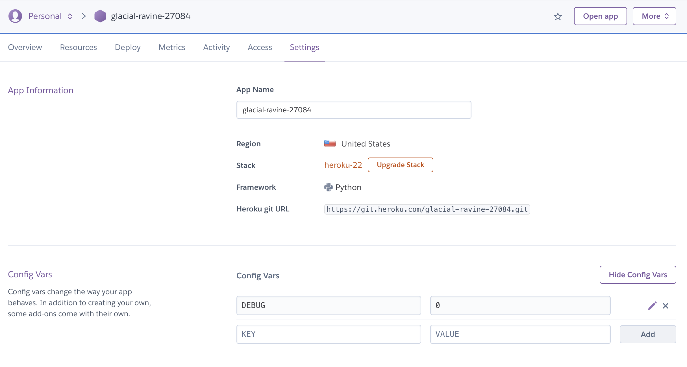Viewport: 687px width, 367px height.
Task: Open the More dropdown menu
Action: pos(654,16)
